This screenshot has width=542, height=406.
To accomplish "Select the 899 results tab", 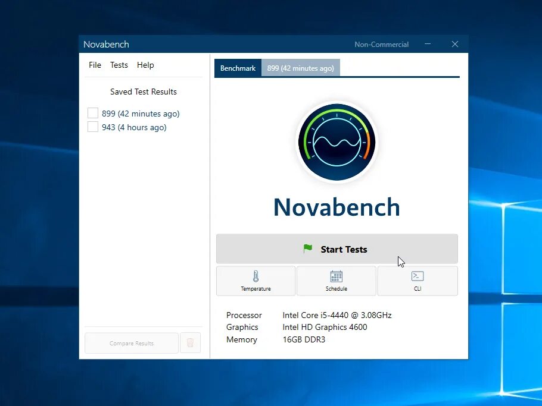I will (x=300, y=68).
